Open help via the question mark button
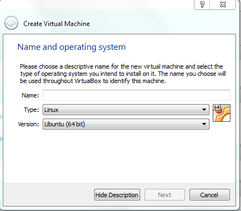This screenshot has width=241, height=211. point(202,4)
